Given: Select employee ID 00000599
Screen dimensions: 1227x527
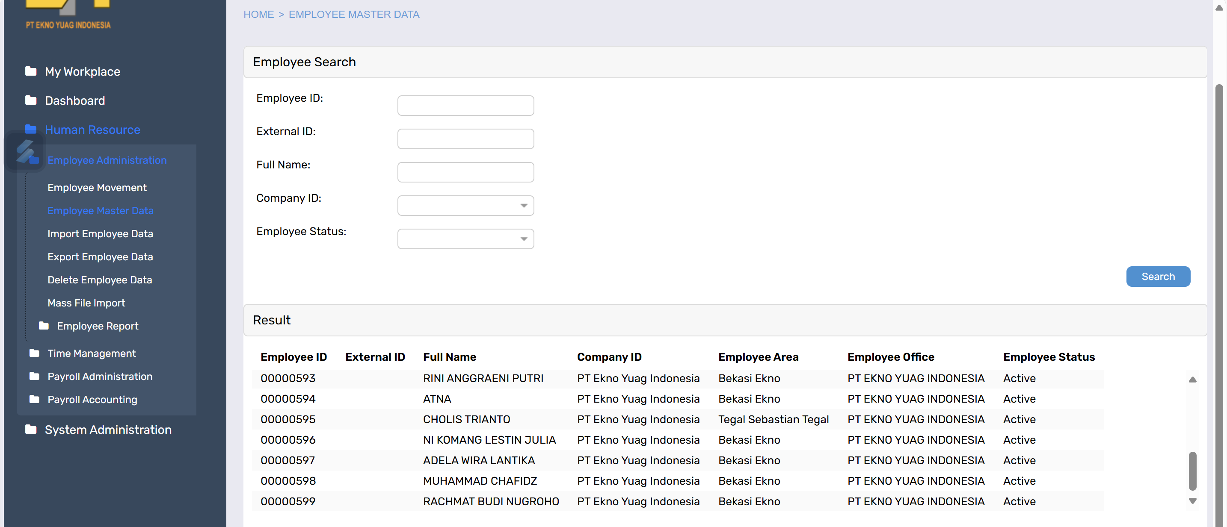Looking at the screenshot, I should [x=287, y=501].
